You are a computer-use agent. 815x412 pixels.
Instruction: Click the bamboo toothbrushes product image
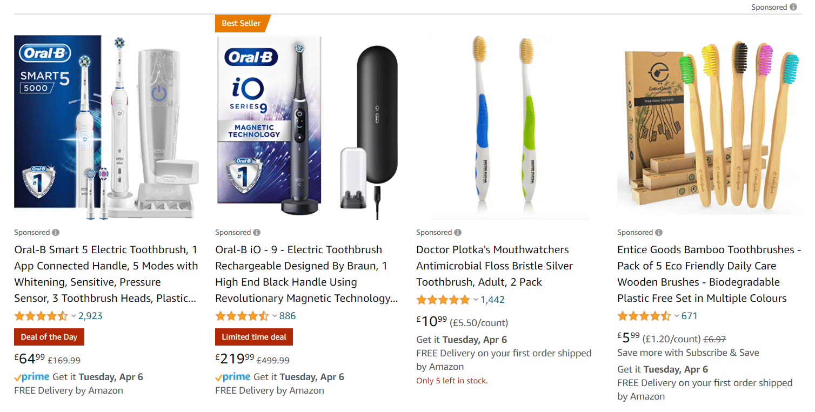(x=710, y=127)
